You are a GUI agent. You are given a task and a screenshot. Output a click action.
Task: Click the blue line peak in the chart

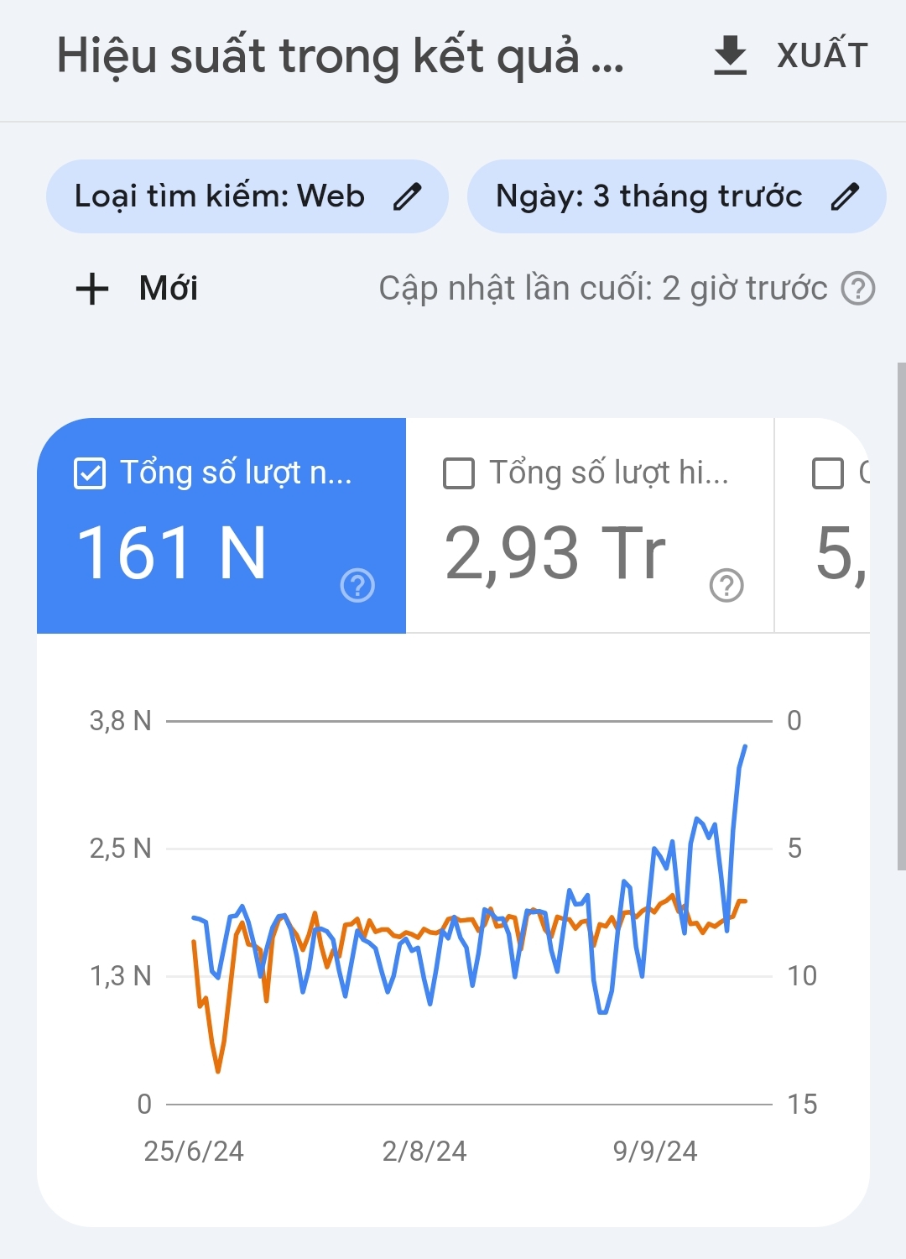coord(744,746)
